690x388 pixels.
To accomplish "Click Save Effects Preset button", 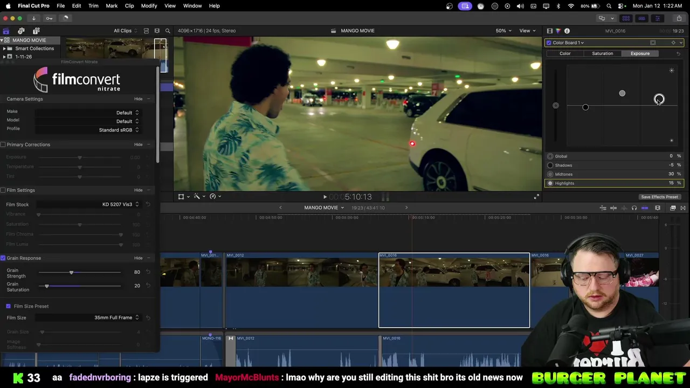I will coord(659,197).
